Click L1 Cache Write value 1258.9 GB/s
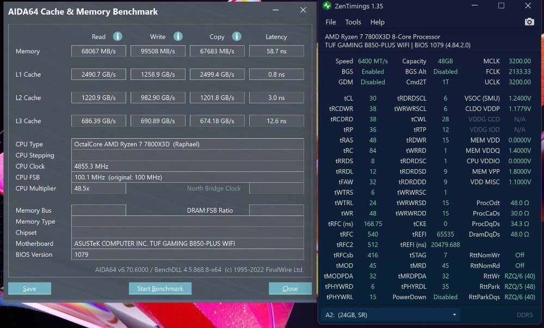The width and height of the screenshot is (544, 328). click(158, 74)
